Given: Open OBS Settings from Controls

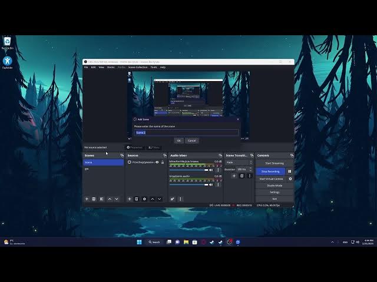Looking at the screenshot, I should [275, 192].
